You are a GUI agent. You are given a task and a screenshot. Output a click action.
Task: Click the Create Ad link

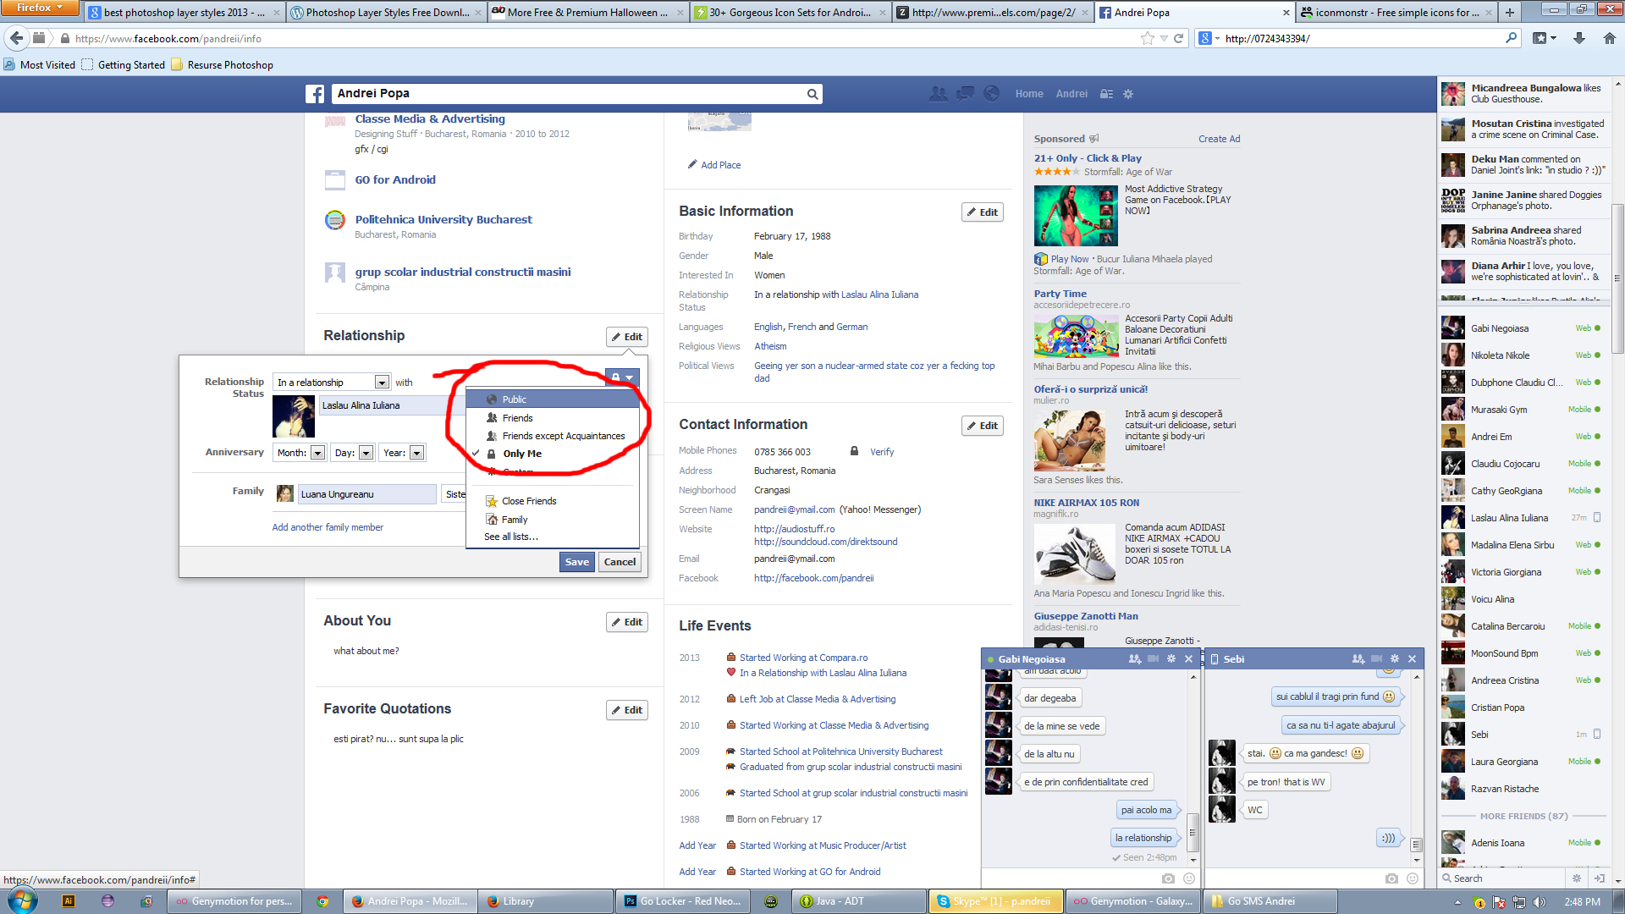[1219, 139]
